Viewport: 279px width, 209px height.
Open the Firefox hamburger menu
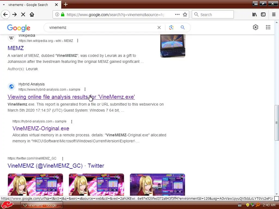(274, 15)
